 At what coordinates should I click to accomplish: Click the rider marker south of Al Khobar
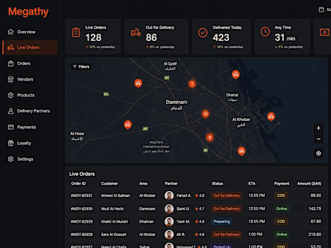(x=241, y=151)
